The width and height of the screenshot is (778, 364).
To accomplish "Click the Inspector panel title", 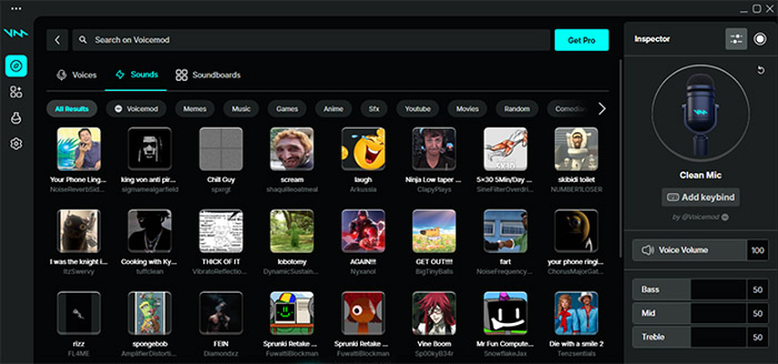I will click(x=652, y=39).
